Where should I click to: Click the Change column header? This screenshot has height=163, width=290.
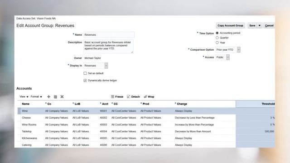coord(181,104)
